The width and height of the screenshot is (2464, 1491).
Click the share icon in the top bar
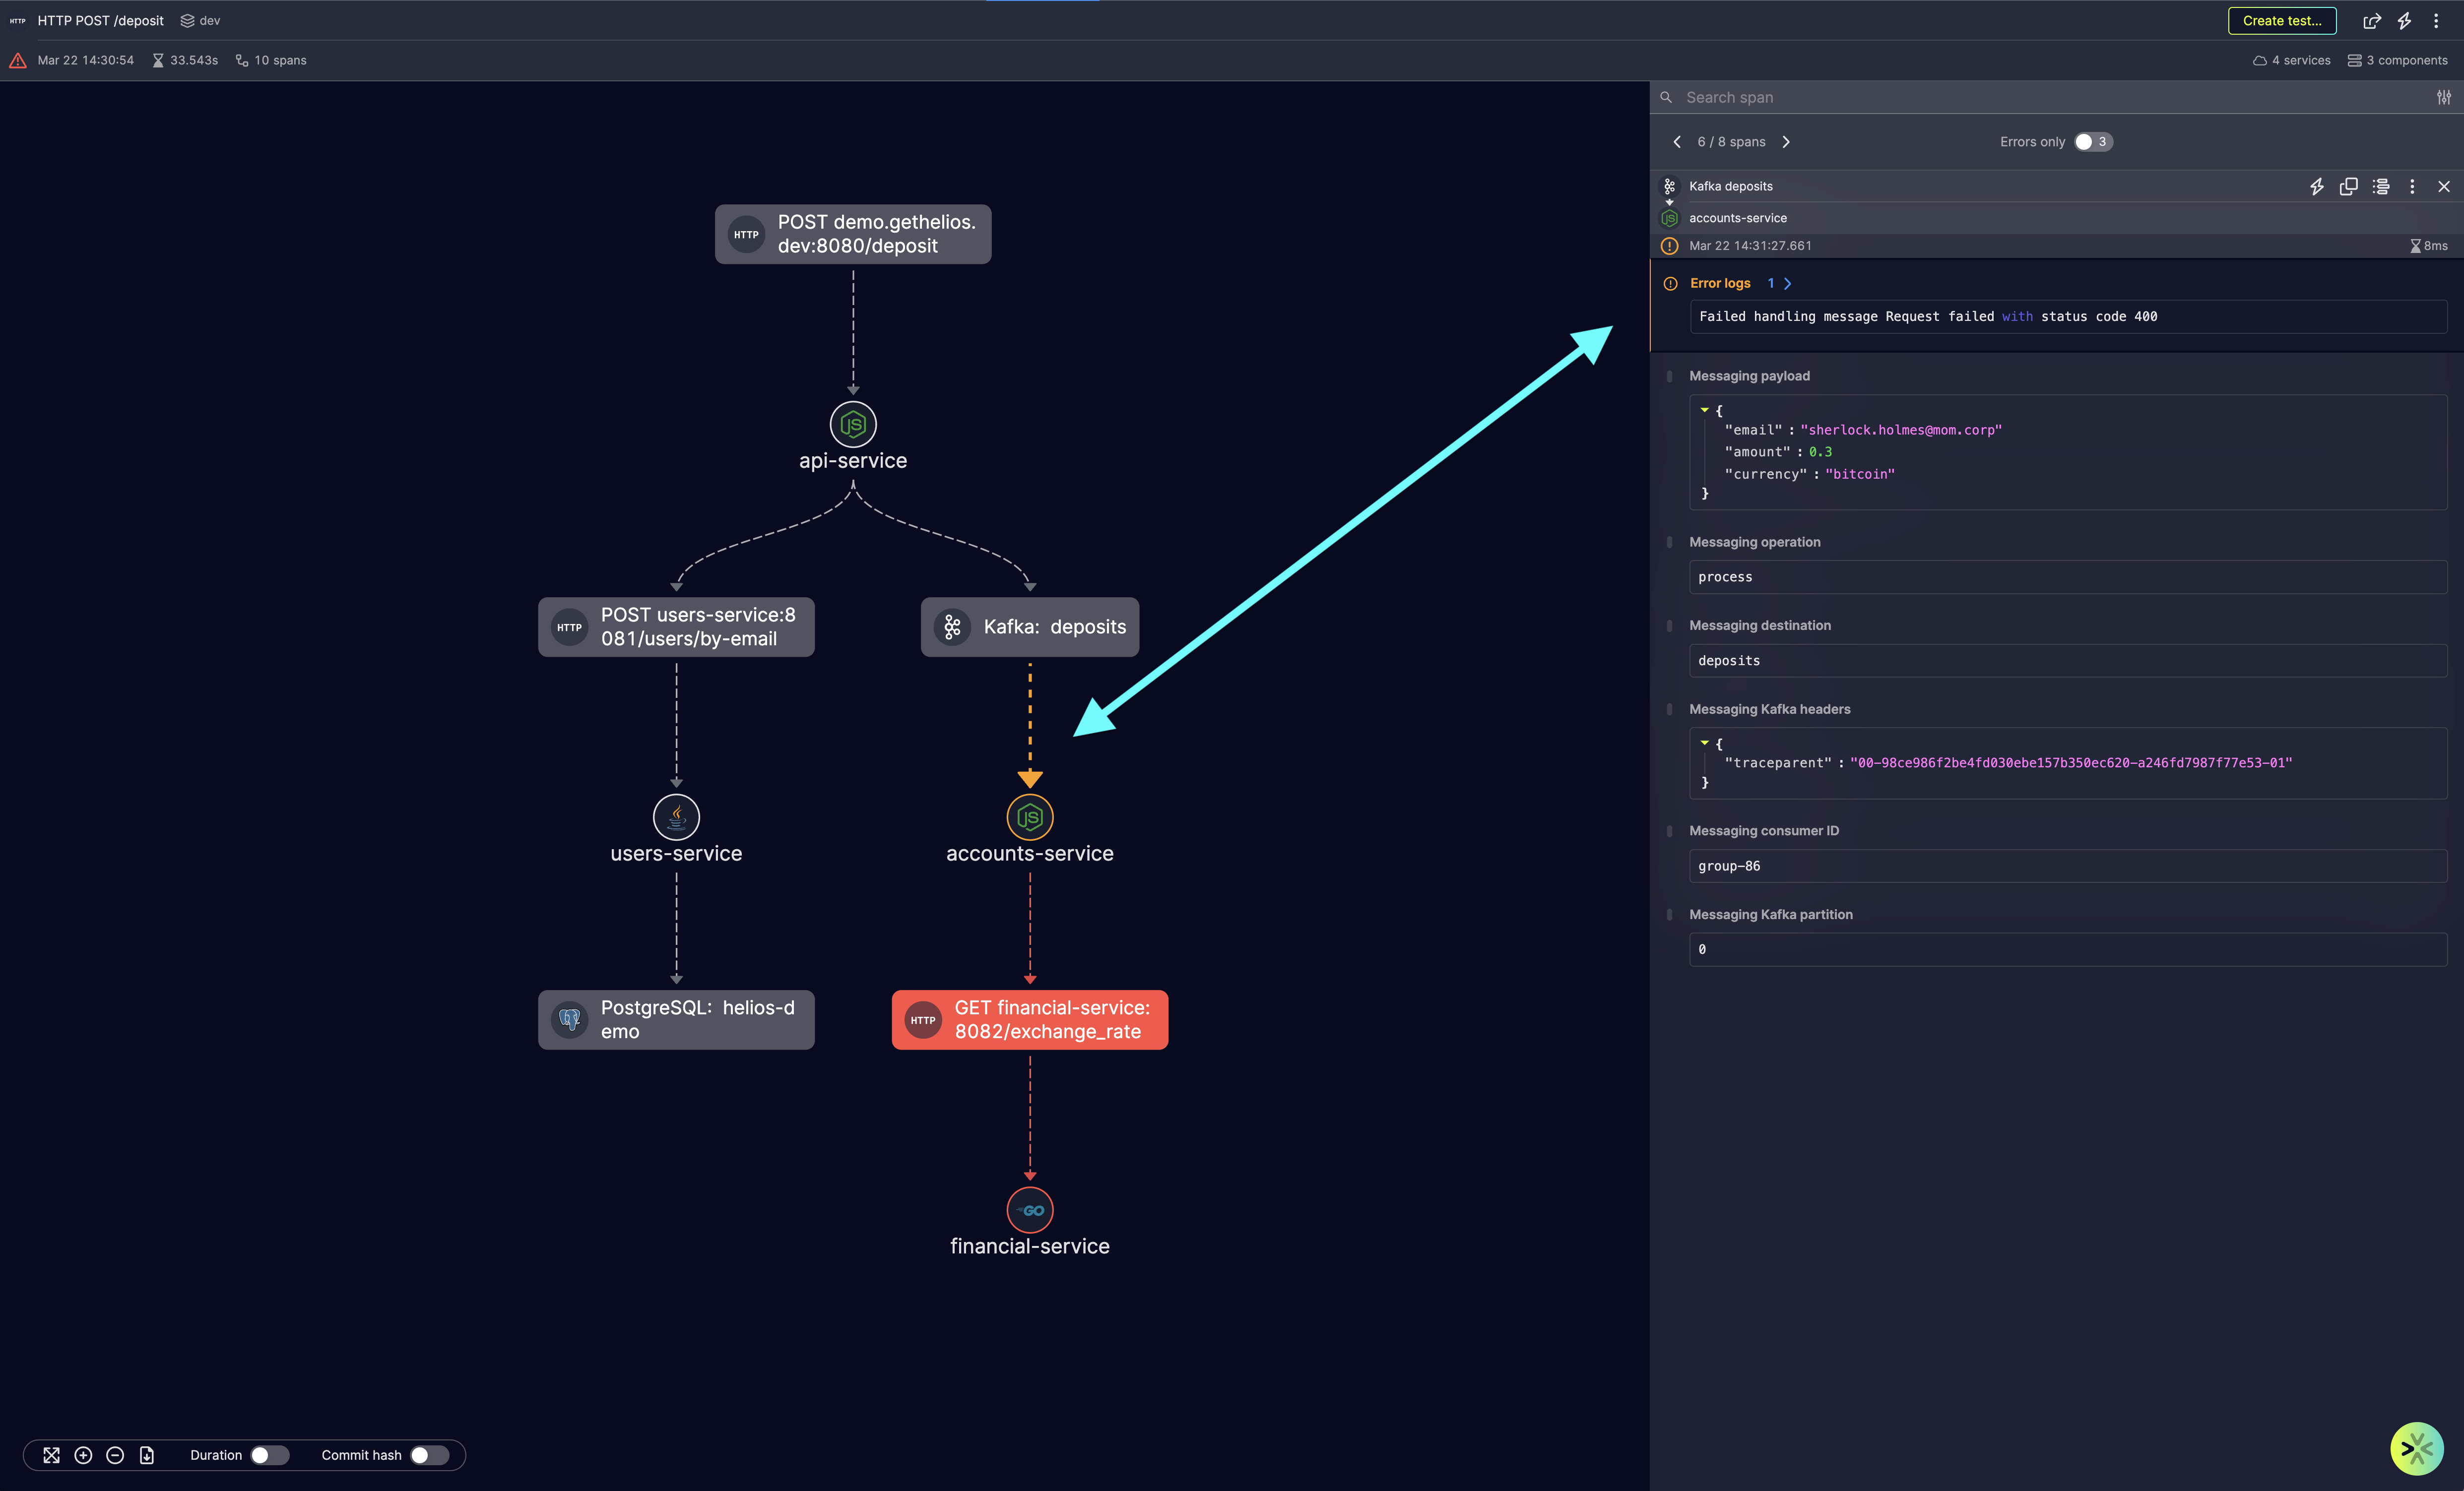[x=2371, y=21]
